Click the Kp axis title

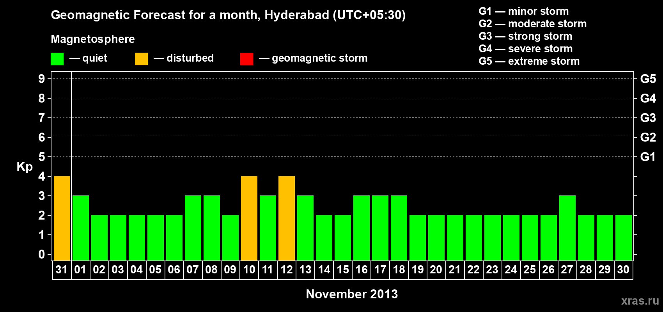tap(25, 167)
